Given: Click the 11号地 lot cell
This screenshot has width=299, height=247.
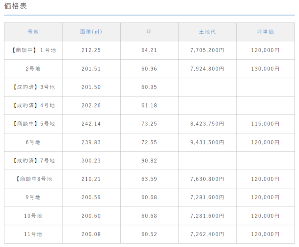Looking at the screenshot, I should (33, 234).
